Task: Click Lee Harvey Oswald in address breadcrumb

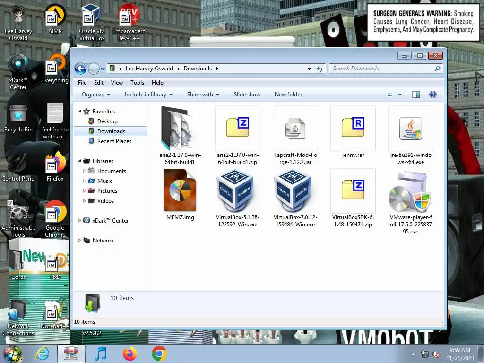Action: tap(149, 69)
